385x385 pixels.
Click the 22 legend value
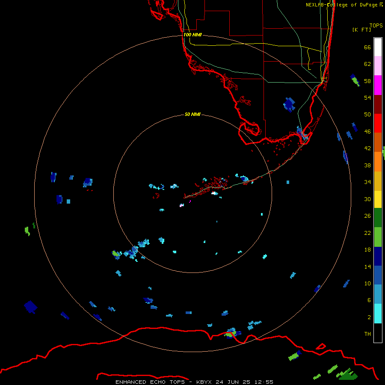coord(367,233)
